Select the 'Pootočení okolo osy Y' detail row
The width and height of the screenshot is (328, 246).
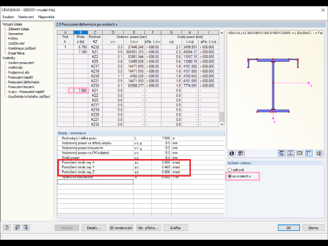pyautogui.click(x=141, y=167)
